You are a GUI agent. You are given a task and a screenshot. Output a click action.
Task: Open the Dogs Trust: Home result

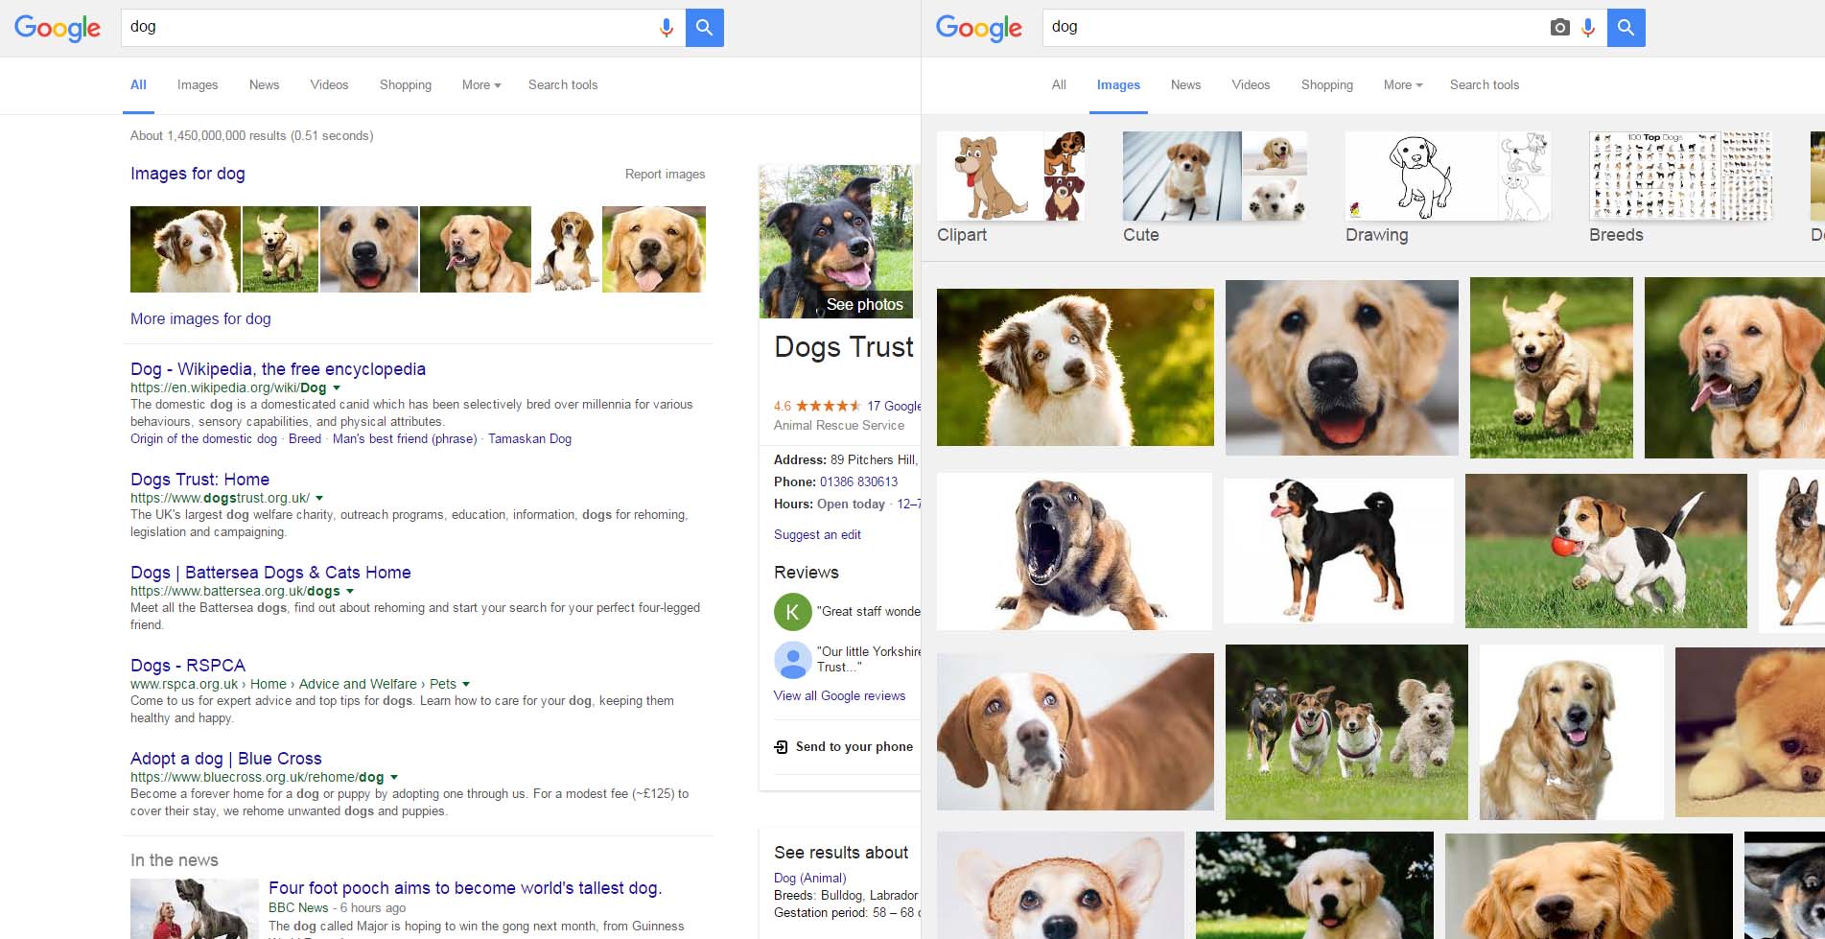[199, 480]
